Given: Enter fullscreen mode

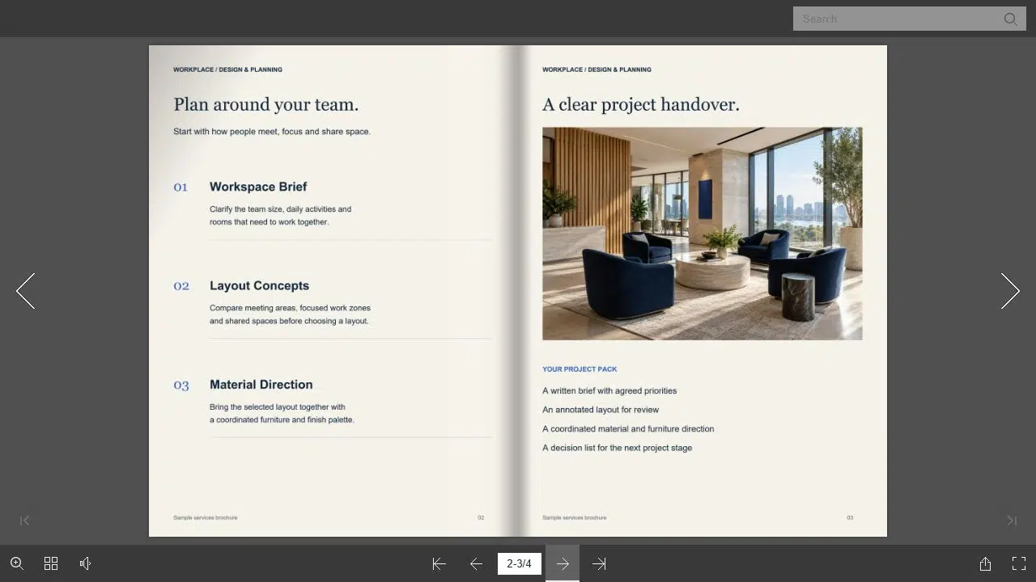Looking at the screenshot, I should coord(1019,563).
